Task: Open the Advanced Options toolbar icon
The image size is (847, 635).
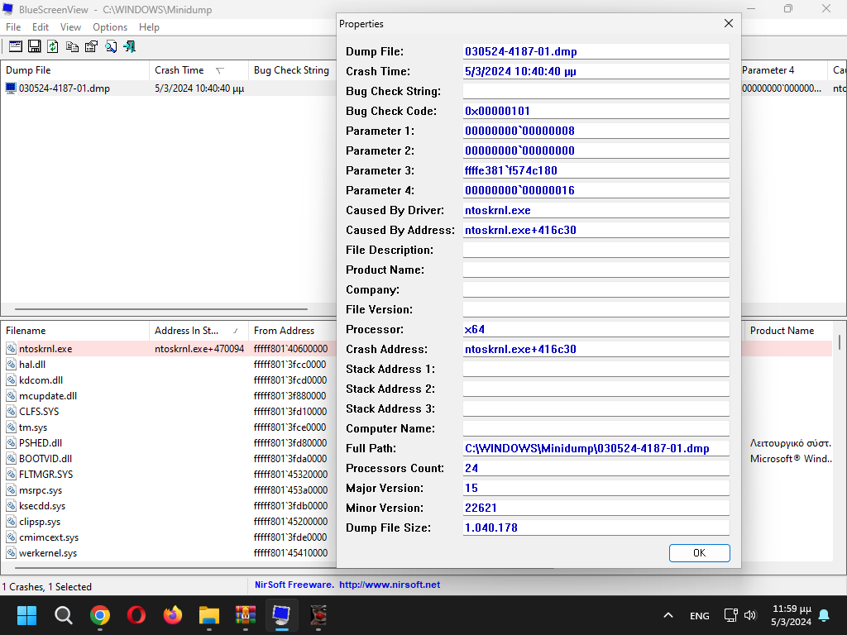Action: tap(16, 46)
